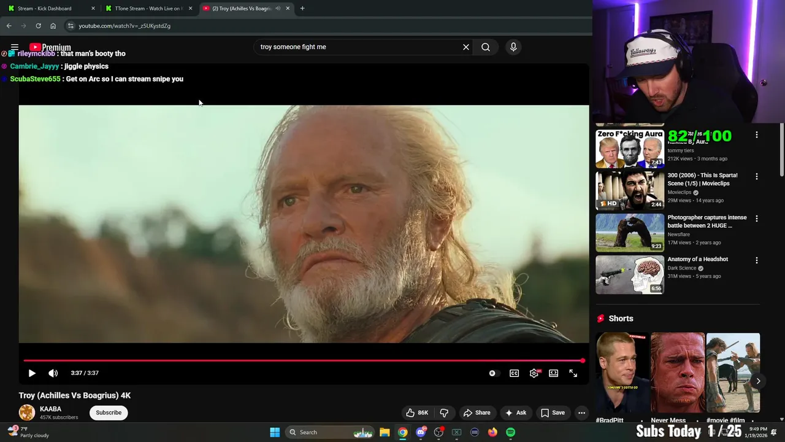The height and width of the screenshot is (442, 785).
Task: Click the red video progress bar
Action: point(304,360)
